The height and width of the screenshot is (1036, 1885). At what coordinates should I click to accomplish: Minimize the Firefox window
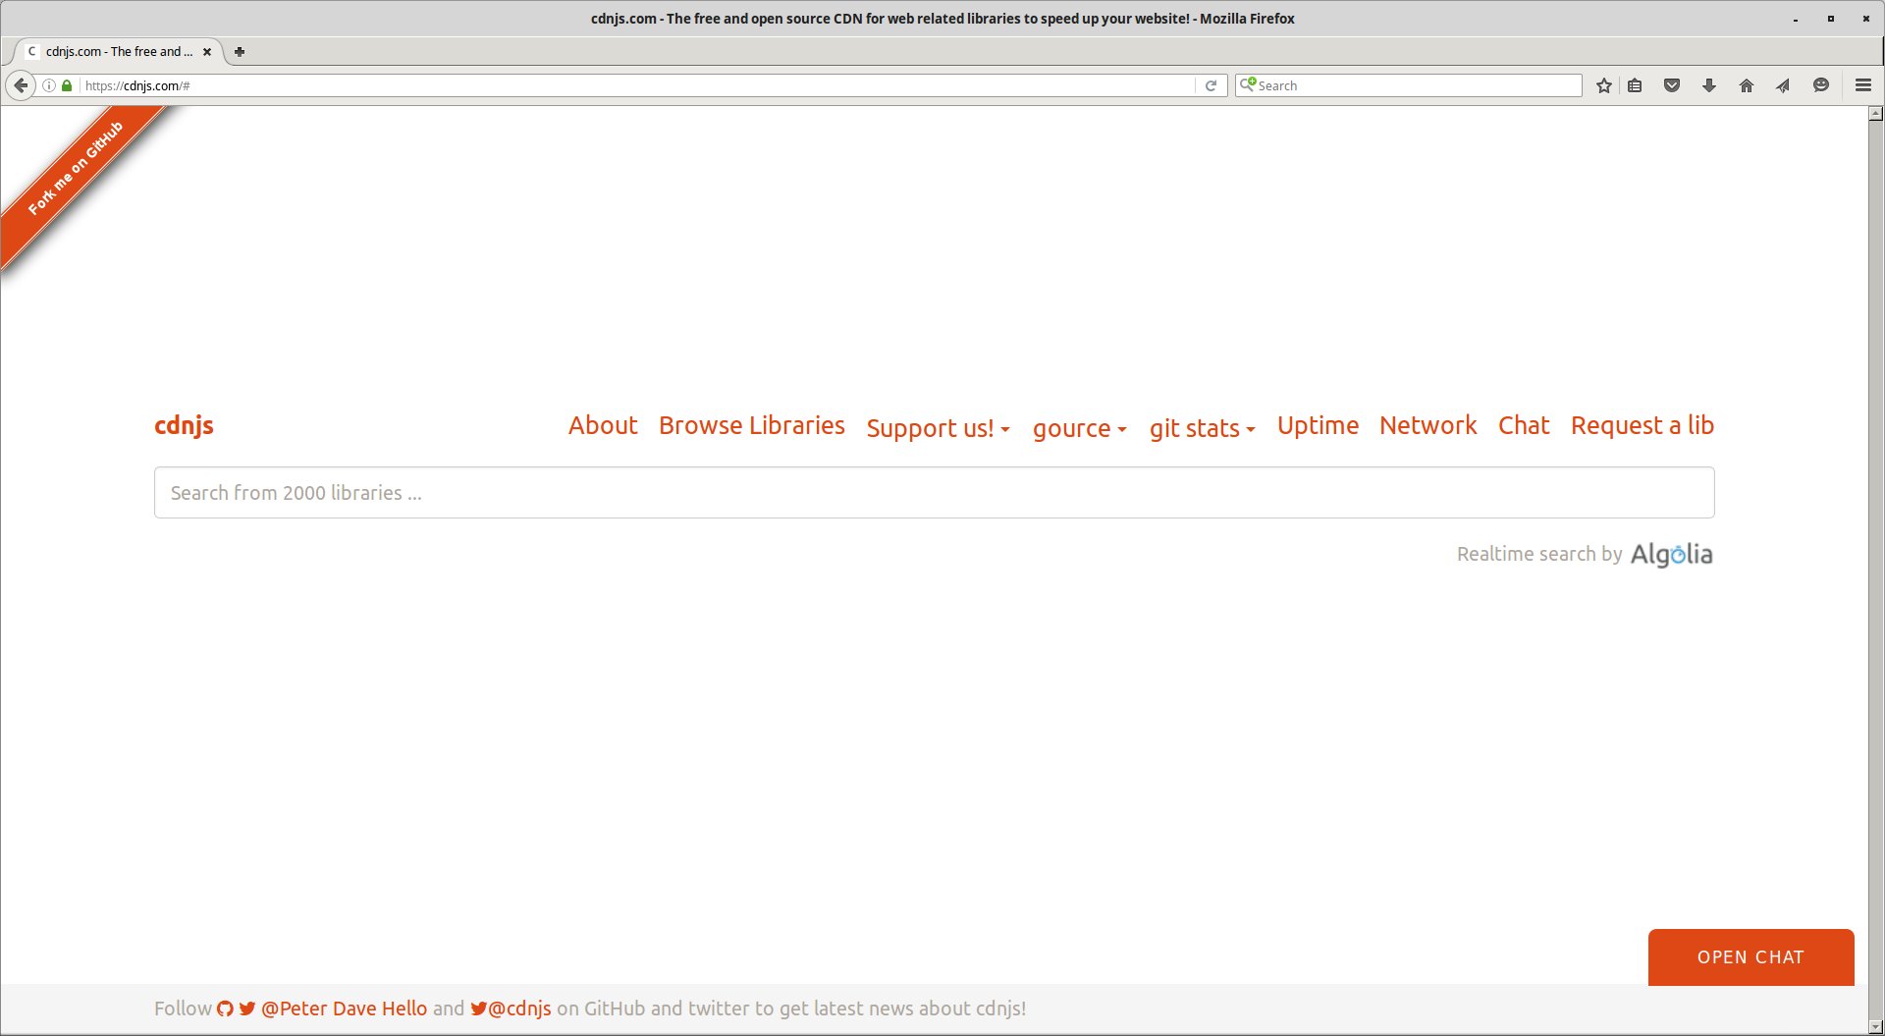point(1796,19)
